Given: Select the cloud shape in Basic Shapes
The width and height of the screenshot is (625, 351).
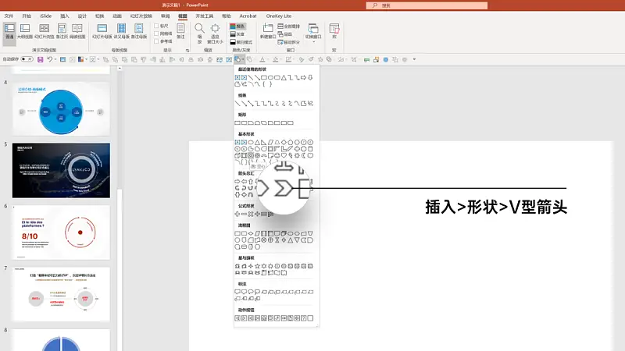Looking at the screenshot, I should click(310, 155).
